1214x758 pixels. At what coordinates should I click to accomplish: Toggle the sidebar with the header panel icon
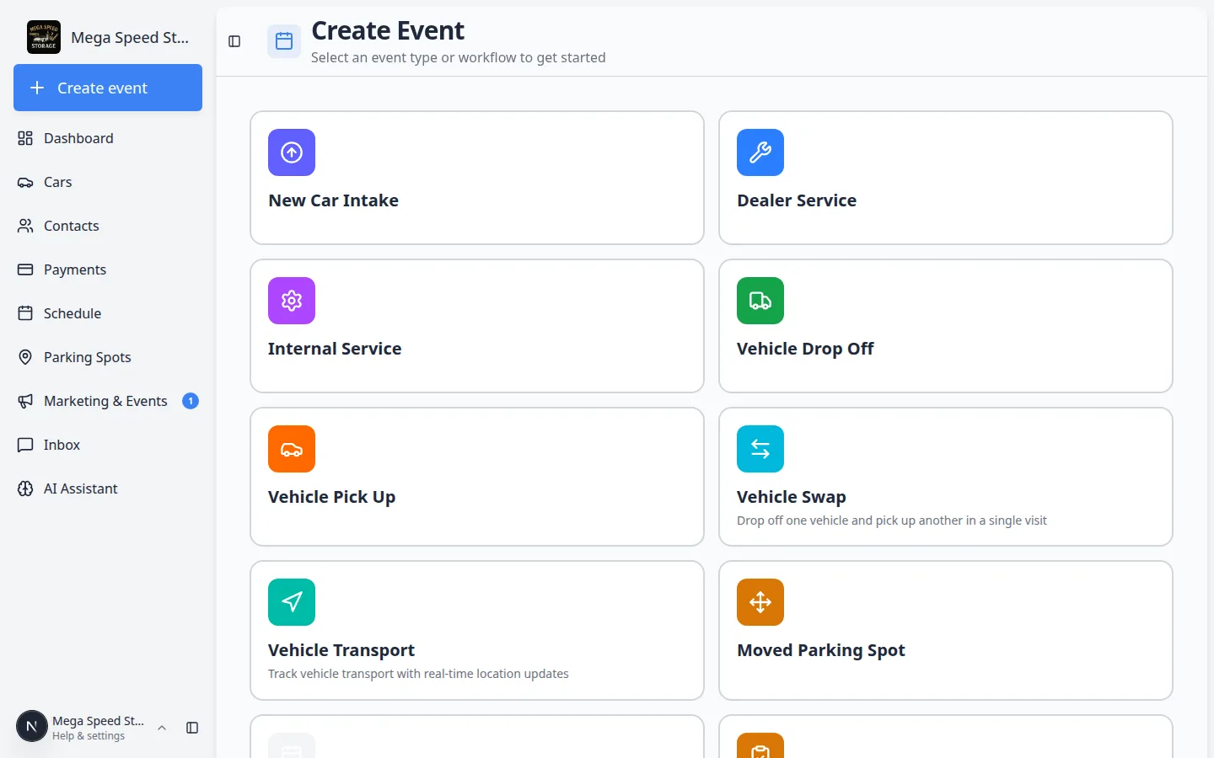point(234,41)
